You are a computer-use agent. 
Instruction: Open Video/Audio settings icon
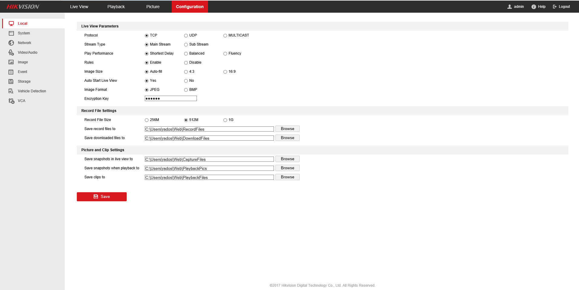[11, 53]
